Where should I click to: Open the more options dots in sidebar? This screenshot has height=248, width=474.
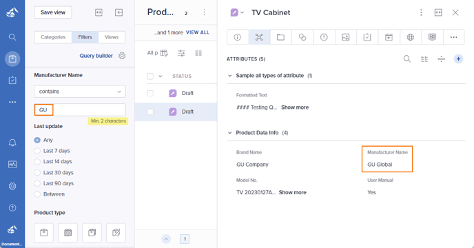tap(12, 102)
